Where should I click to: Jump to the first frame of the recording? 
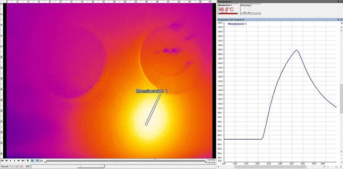coord(2,161)
